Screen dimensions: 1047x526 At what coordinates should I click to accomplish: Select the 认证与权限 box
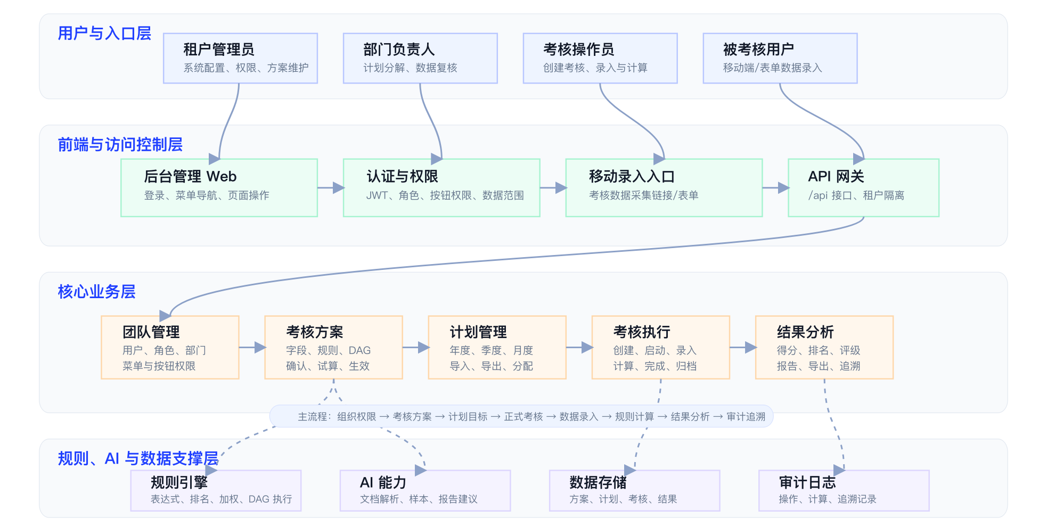(441, 187)
